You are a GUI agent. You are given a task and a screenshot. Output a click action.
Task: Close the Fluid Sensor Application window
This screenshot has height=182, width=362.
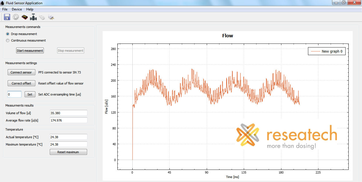pyautogui.click(x=354, y=2)
